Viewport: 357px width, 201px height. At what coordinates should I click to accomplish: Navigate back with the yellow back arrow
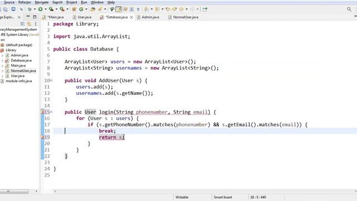point(181,9)
